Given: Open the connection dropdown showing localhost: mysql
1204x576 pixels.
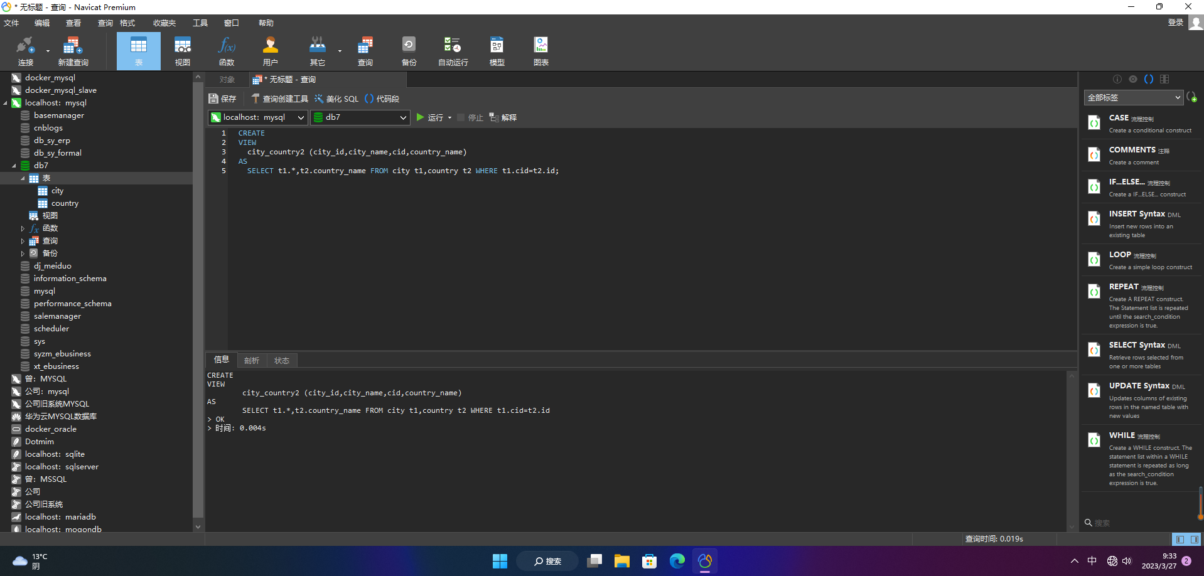Looking at the screenshot, I should click(x=258, y=117).
